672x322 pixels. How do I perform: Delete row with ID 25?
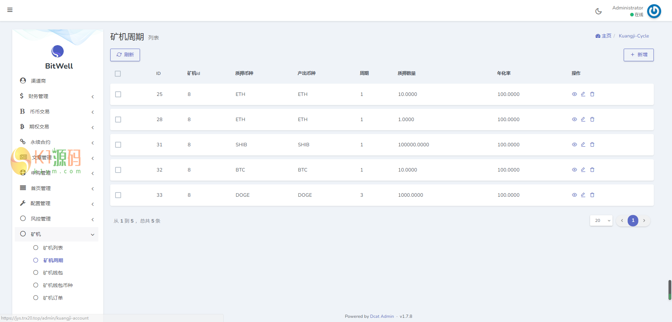[x=592, y=94]
